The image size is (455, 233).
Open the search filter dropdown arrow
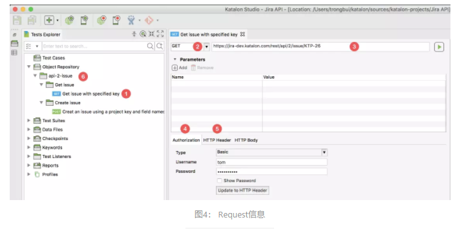pyautogui.click(x=37, y=46)
